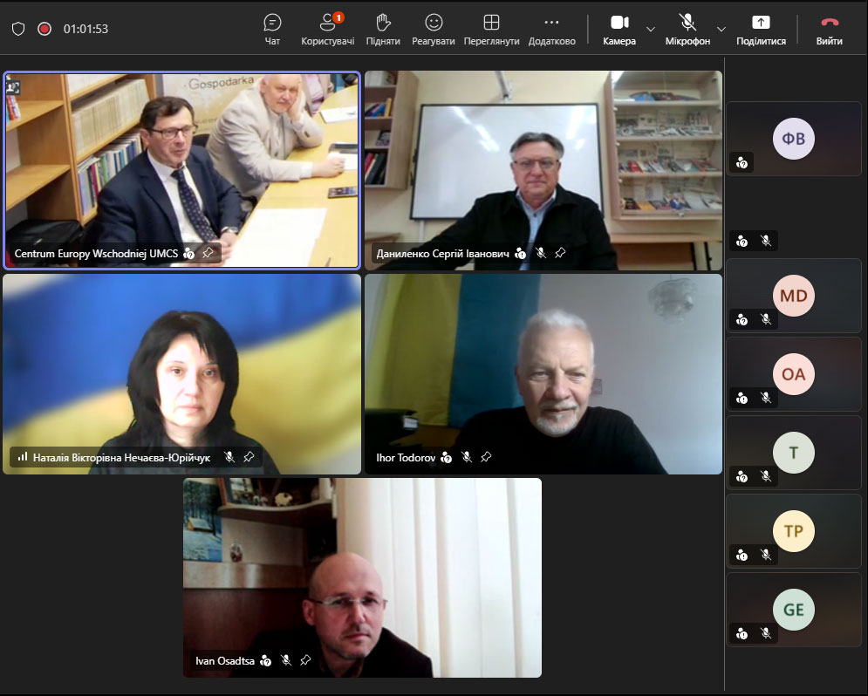The height and width of the screenshot is (696, 868).
Task: Pin Centrum Europy Wschodniej UMCS tile
Action: pos(208,253)
